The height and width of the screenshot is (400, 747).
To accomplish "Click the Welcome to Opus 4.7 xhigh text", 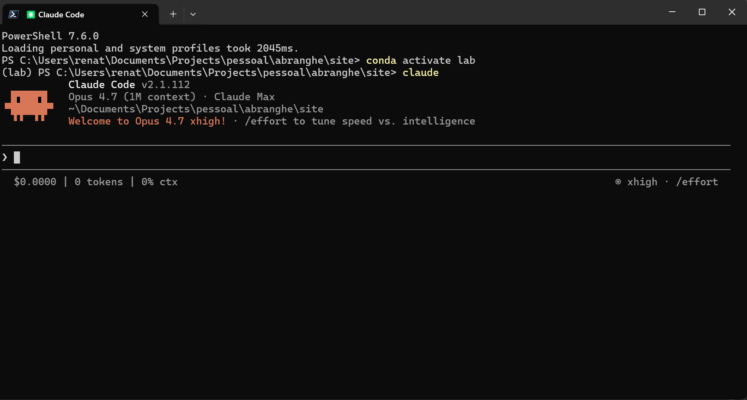I will pyautogui.click(x=146, y=121).
